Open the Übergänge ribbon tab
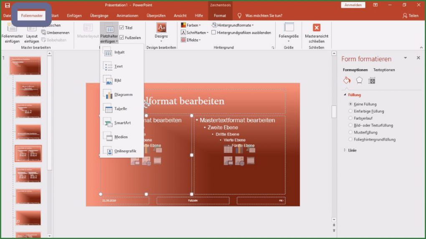The width and height of the screenshot is (426, 239). (x=99, y=16)
